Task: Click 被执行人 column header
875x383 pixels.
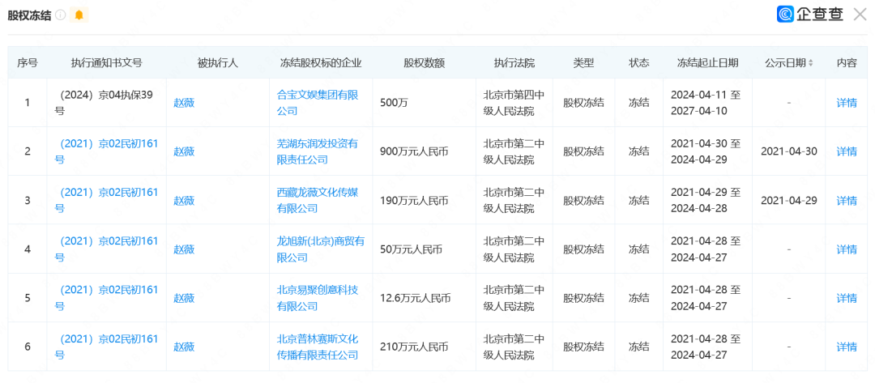Action: 218,63
